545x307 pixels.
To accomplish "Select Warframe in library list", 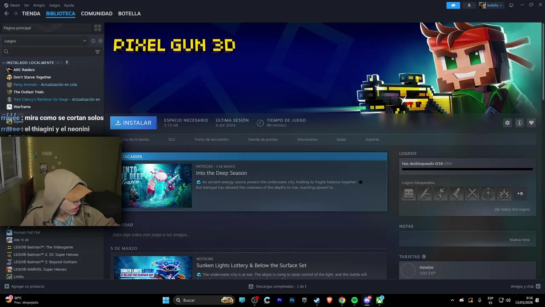I will click(x=22, y=107).
